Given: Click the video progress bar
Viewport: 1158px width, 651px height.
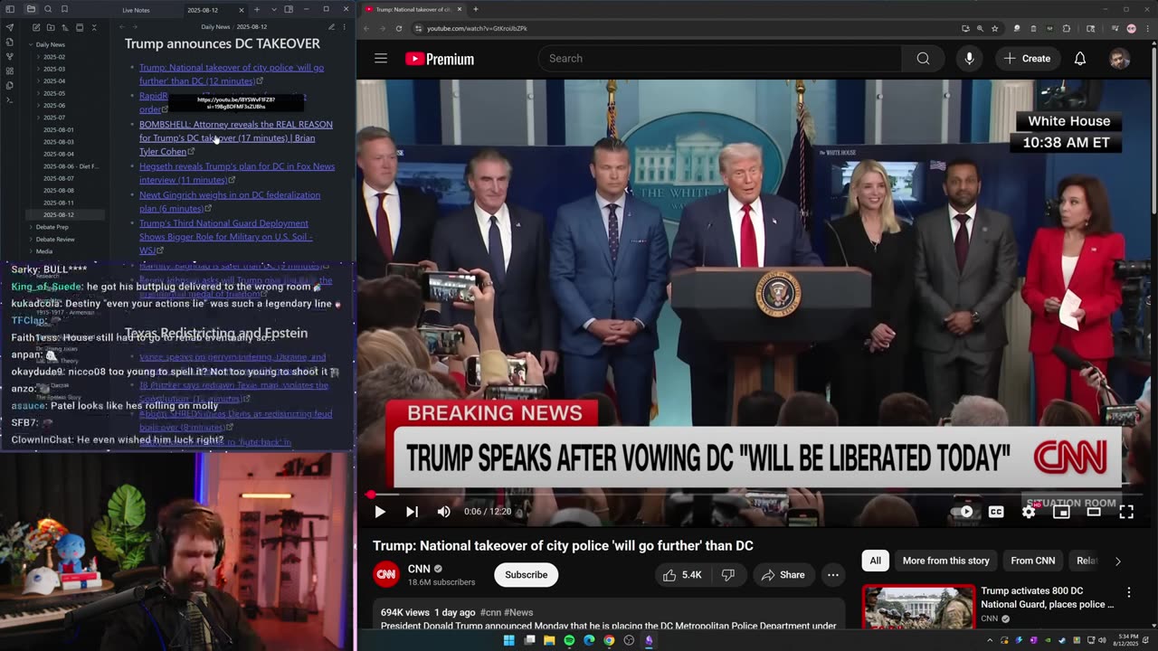Looking at the screenshot, I should 755,495.
